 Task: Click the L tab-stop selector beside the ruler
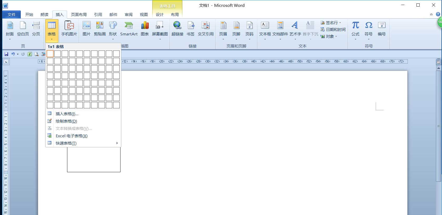coord(6,62)
